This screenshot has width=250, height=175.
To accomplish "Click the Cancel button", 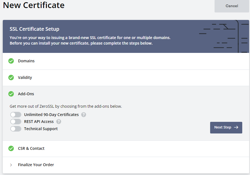I will pos(232,6).
